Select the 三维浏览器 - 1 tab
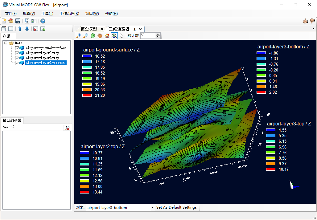 (122, 29)
